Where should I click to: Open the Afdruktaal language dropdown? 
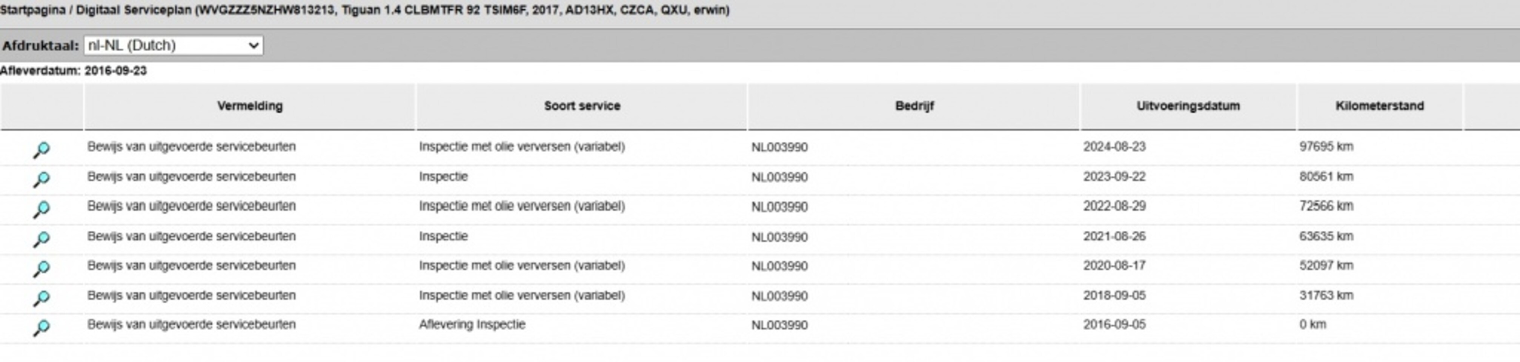(174, 45)
